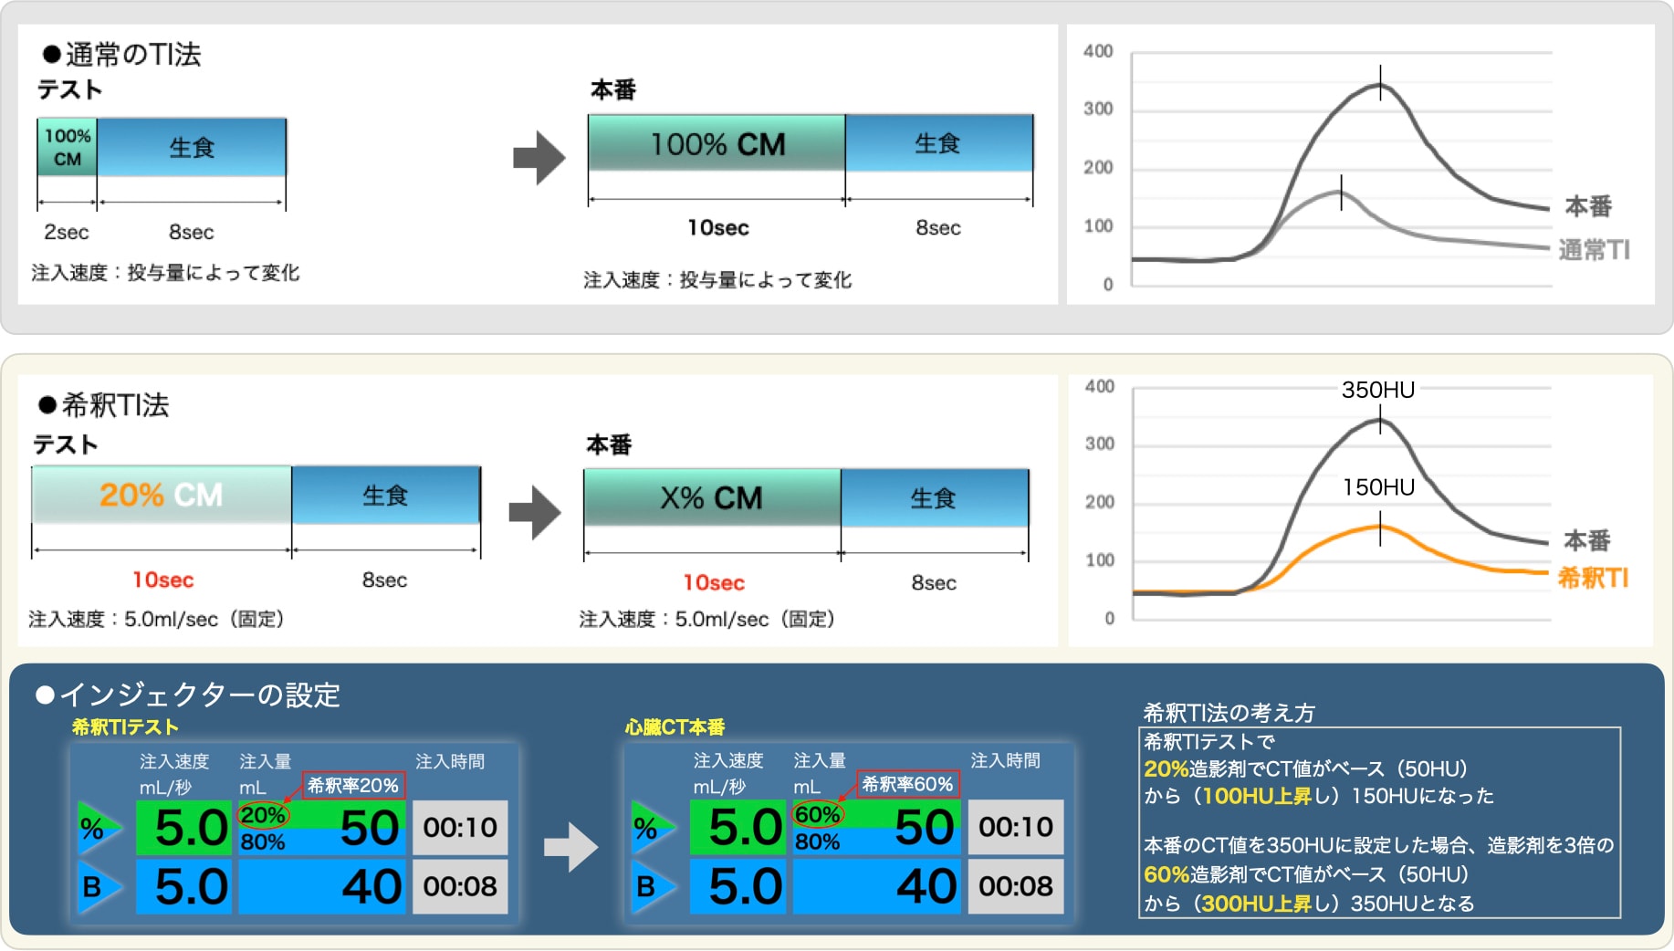Click the green 5.0 flow rate in 心臓CT本番 panel

pos(738,828)
